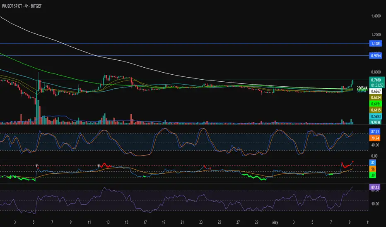The image size is (386, 227).
Task: Click the 17 date label on time axis
Action: point(145,222)
